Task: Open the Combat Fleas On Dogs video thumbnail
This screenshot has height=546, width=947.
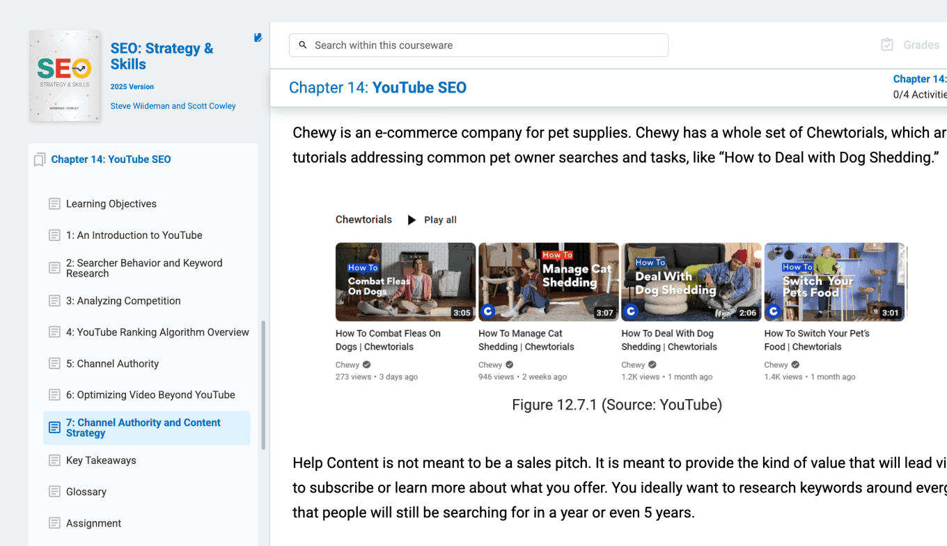Action: tap(405, 282)
